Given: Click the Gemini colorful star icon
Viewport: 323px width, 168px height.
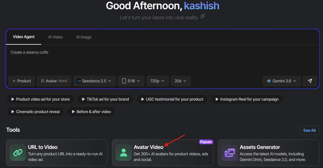Looking at the screenshot, I should pos(269,81).
